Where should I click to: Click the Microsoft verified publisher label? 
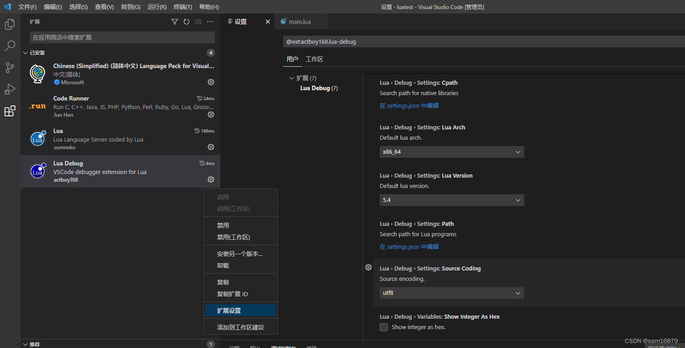[69, 82]
